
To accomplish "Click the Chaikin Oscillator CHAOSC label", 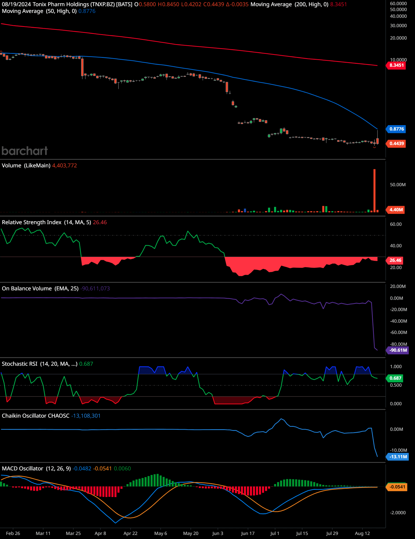I will click(35, 416).
